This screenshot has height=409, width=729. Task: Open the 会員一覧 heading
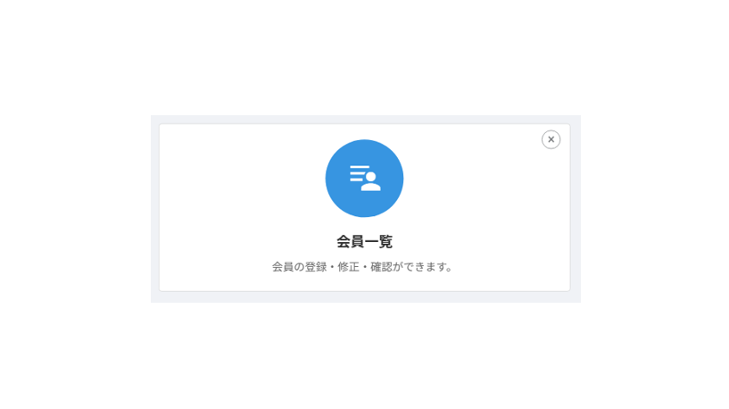(x=364, y=242)
